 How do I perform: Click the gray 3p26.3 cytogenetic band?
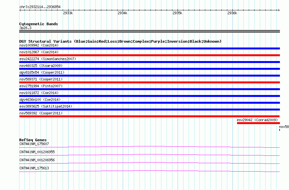point(149,31)
